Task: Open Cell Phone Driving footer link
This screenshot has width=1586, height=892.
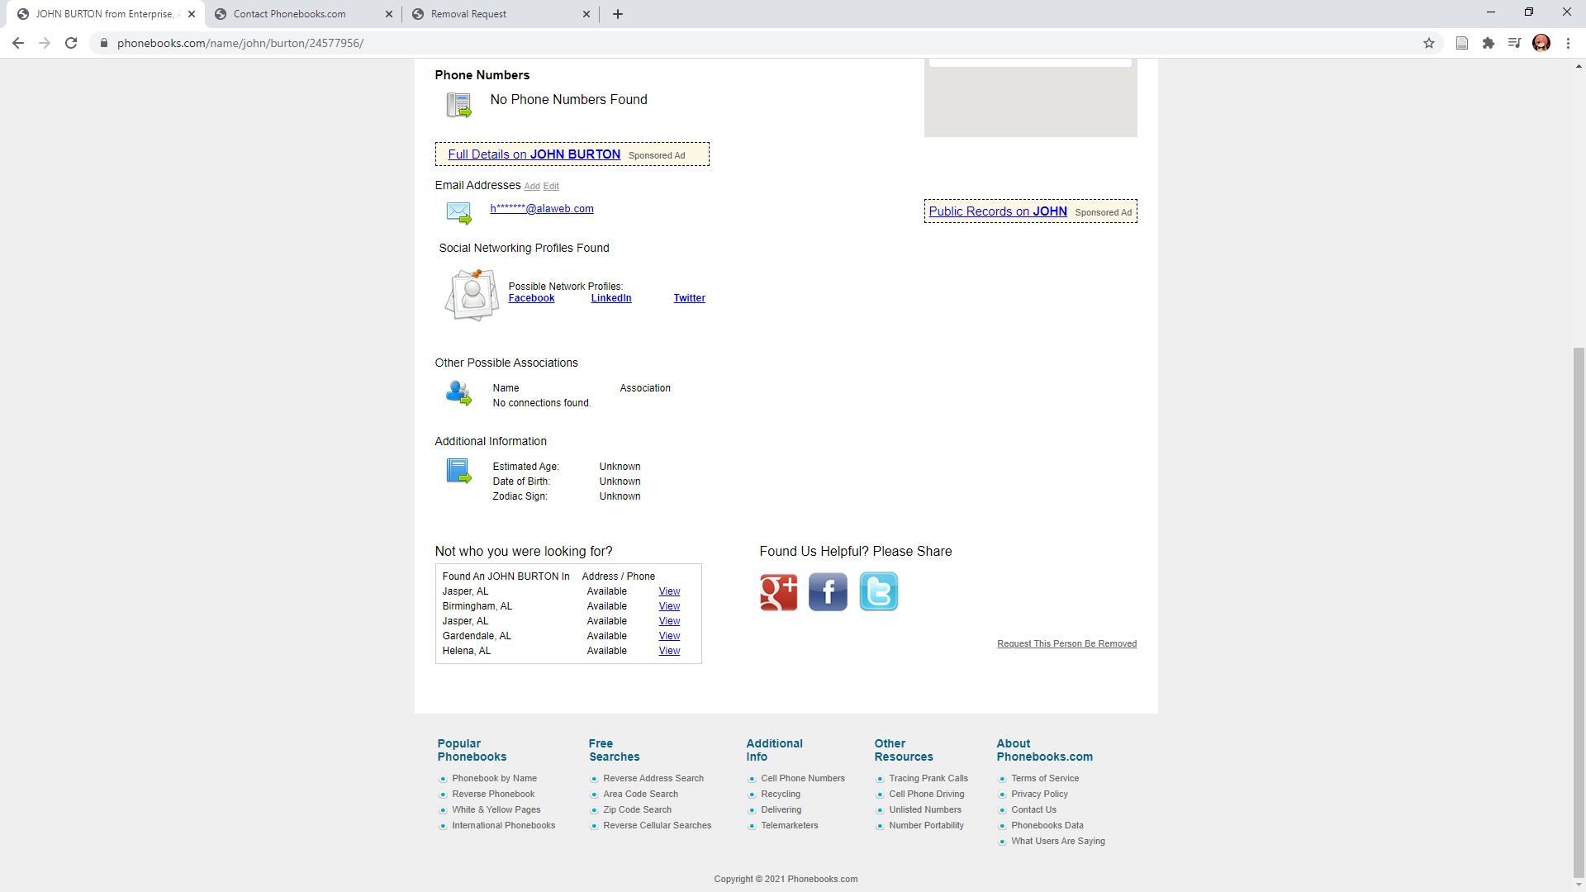Action: point(926,794)
